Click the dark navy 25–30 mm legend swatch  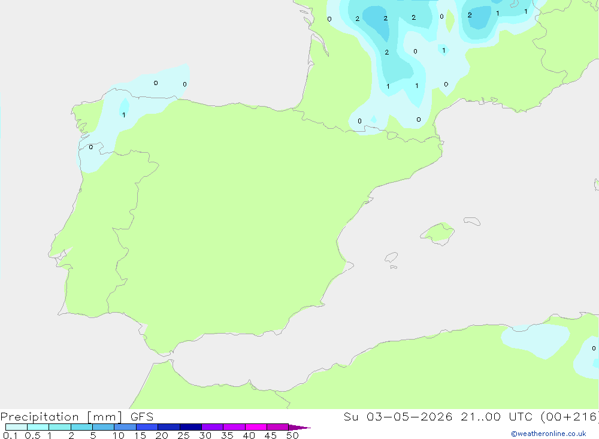point(190,427)
